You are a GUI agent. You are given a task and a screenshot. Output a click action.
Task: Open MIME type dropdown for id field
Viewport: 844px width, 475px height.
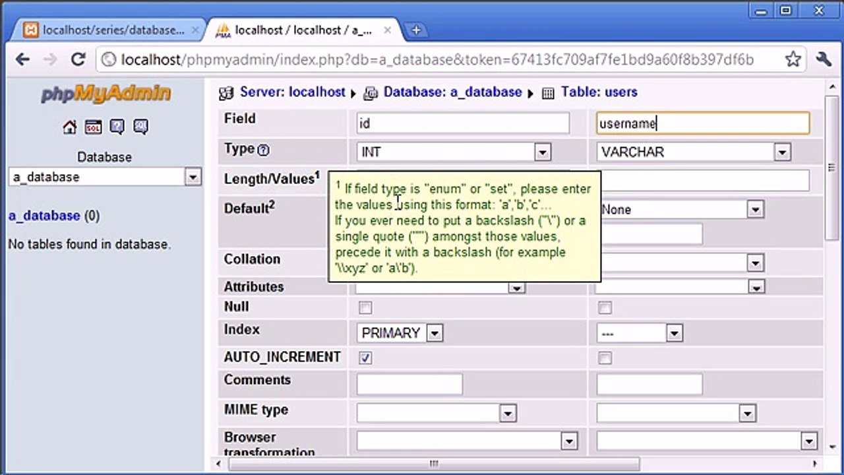437,414
